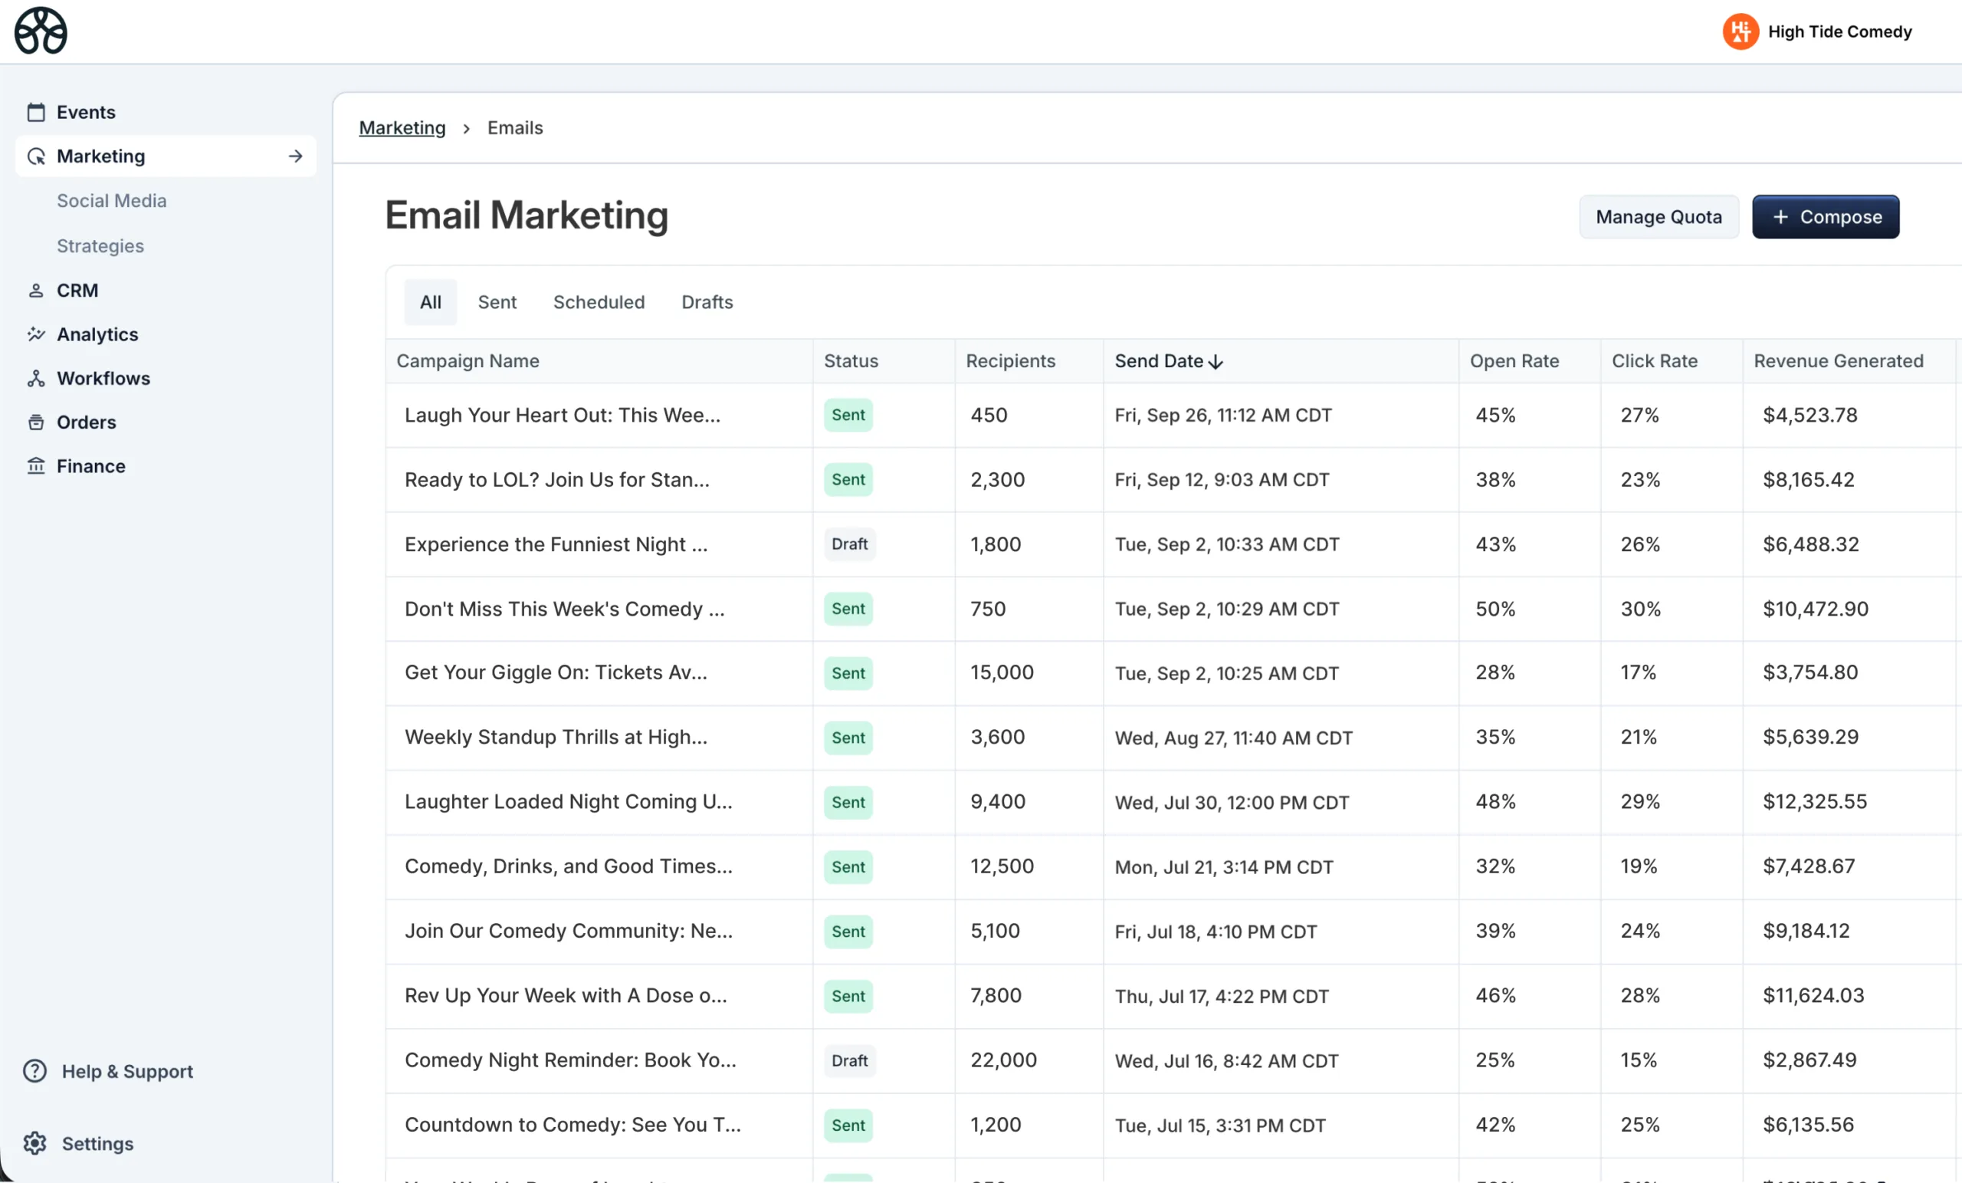The width and height of the screenshot is (1962, 1183).
Task: Click the Orders icon in the sidebar
Action: point(36,422)
